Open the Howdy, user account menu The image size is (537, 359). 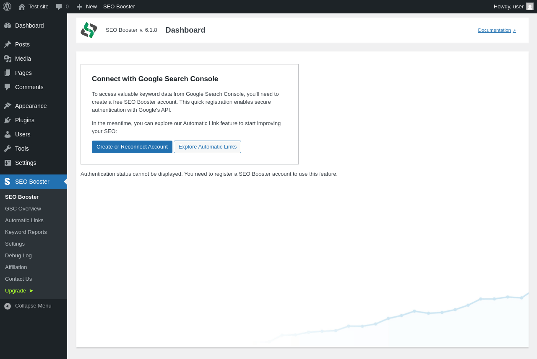click(x=508, y=7)
